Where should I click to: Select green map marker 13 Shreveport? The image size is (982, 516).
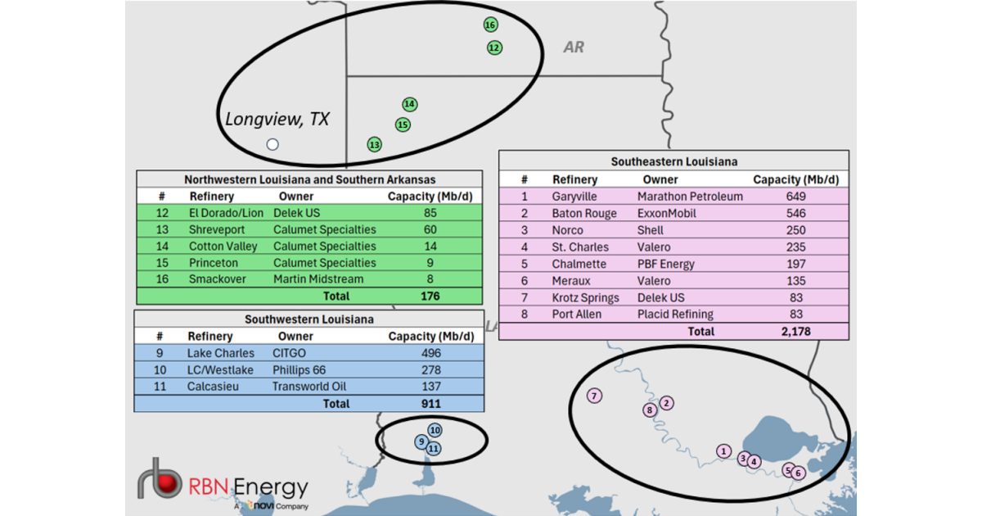coord(375,144)
